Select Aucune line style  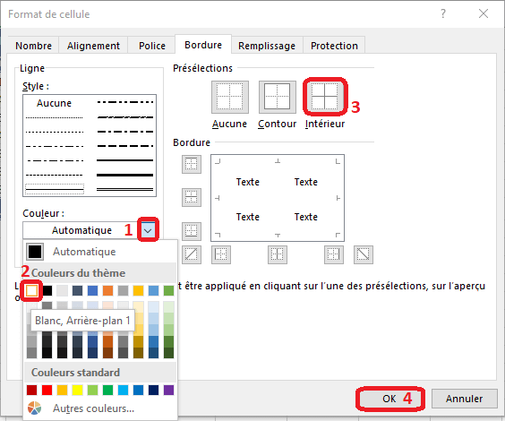coord(54,103)
